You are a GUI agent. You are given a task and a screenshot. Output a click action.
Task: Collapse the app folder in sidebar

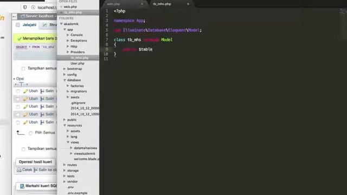tap(65, 29)
